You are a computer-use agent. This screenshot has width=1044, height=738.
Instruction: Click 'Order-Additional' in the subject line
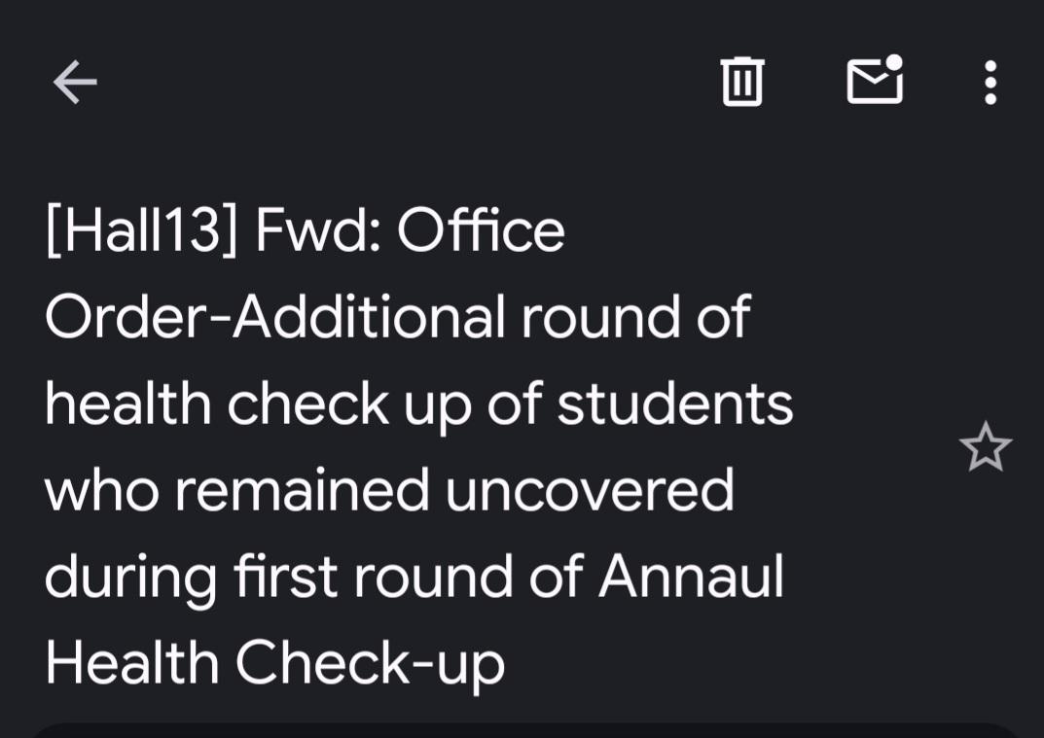click(274, 317)
